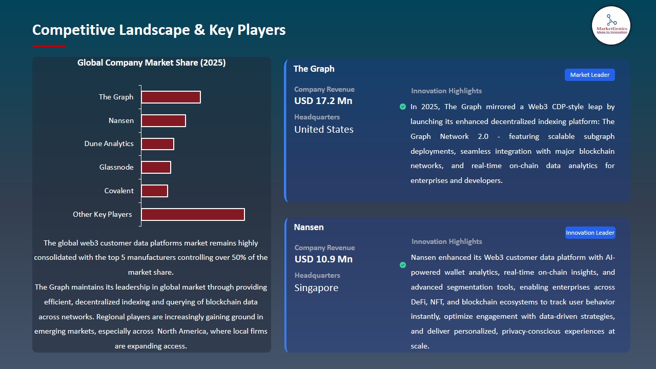This screenshot has width=656, height=369.
Task: Toggle the Innovation Leader badge
Action: coord(590,232)
